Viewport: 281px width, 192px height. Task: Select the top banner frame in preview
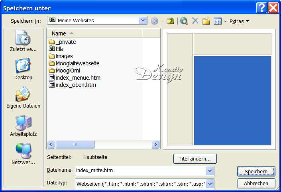tap(232, 44)
